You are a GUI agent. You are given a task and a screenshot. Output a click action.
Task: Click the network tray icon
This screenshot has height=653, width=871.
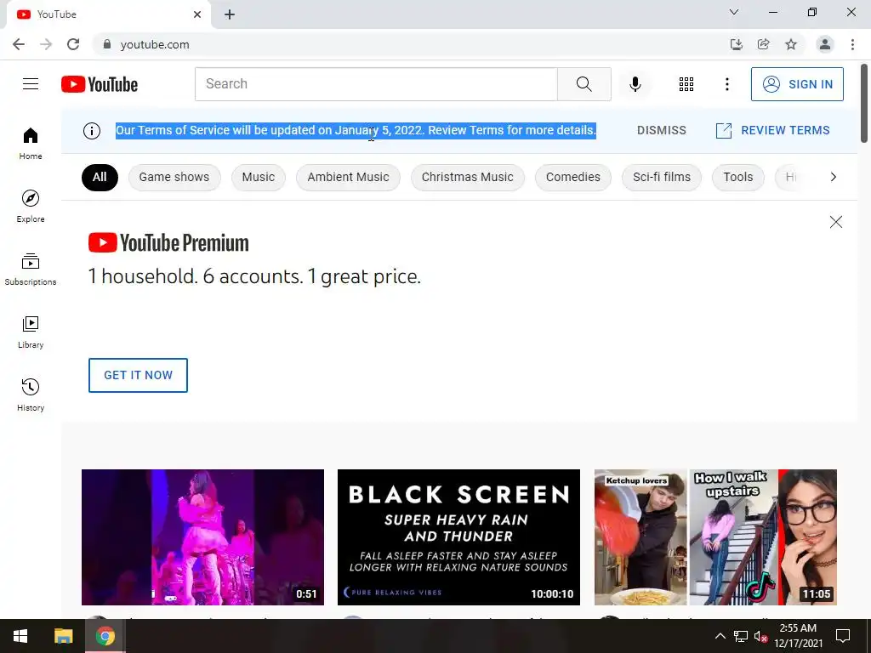click(x=741, y=636)
